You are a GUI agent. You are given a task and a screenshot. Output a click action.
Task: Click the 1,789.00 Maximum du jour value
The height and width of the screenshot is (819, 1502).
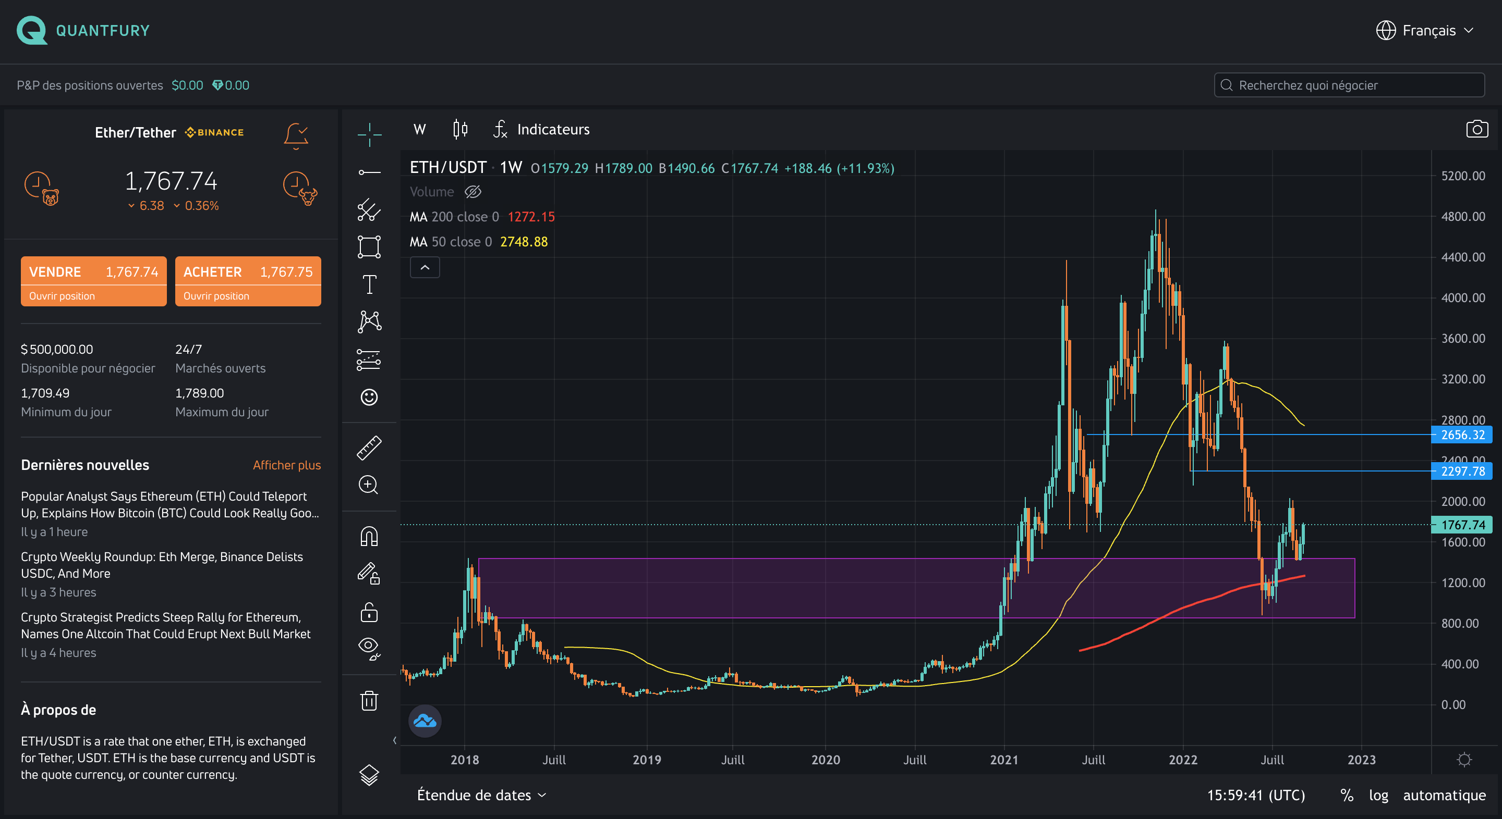(x=199, y=393)
